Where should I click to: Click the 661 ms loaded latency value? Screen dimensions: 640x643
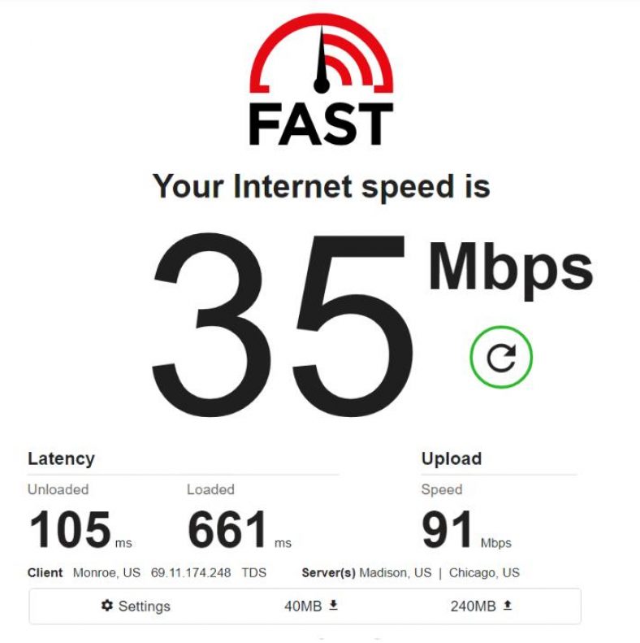pyautogui.click(x=240, y=529)
